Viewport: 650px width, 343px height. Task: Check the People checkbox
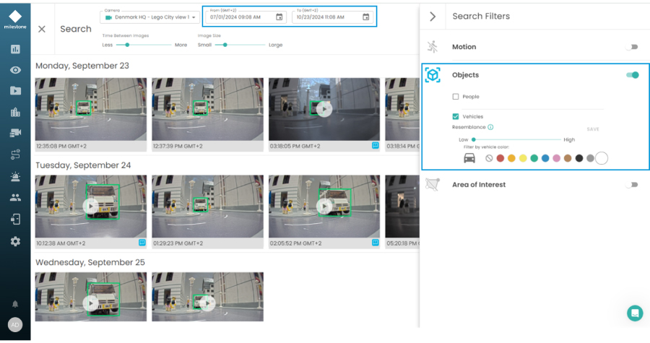[x=456, y=97]
